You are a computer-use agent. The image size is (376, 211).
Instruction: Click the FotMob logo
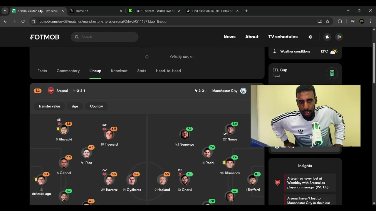point(45,37)
